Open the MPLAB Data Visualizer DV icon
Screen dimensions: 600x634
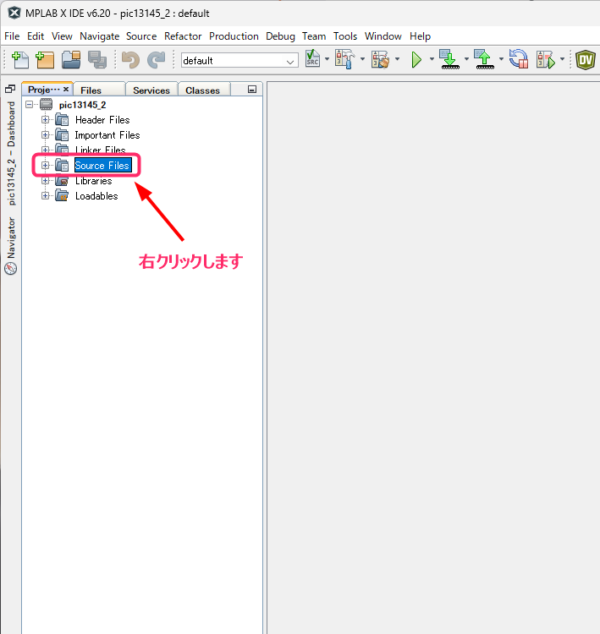point(585,60)
